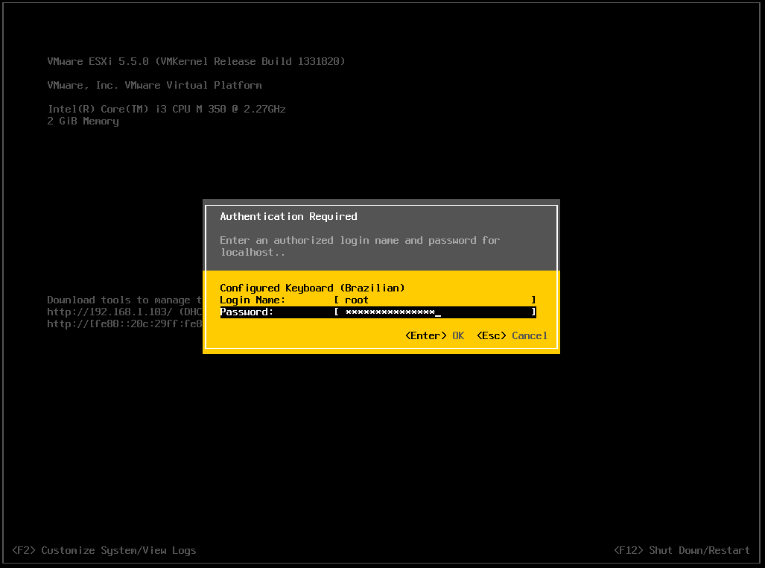
Task: Click the Login Name field containing root
Action: tap(435, 300)
